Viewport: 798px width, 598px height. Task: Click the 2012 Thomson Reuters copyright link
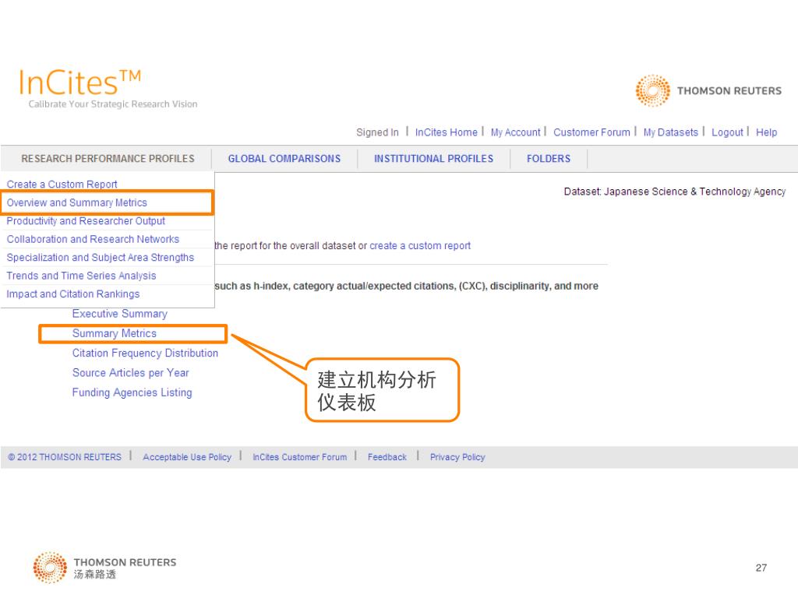coord(65,457)
